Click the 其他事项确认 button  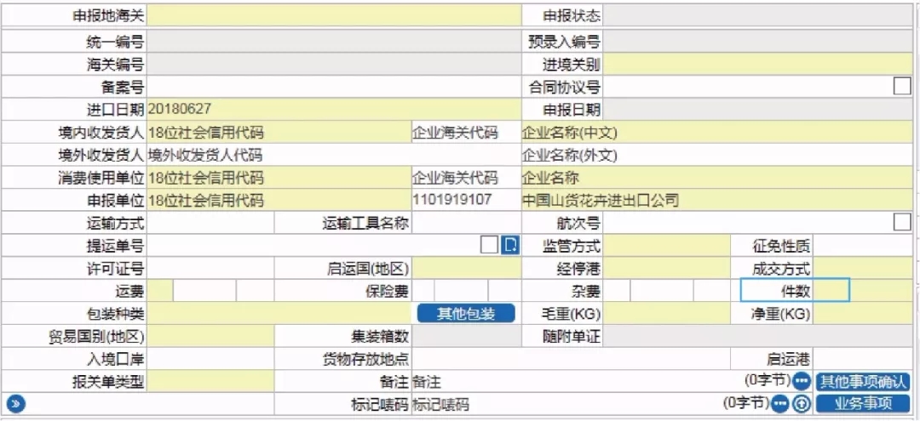tap(863, 382)
